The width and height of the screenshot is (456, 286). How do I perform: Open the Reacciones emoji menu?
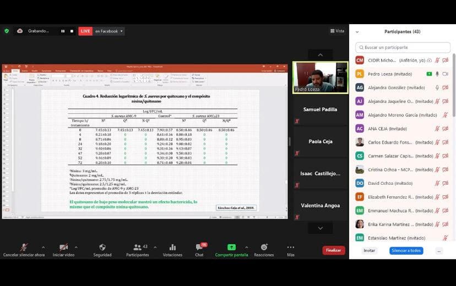tap(264, 248)
